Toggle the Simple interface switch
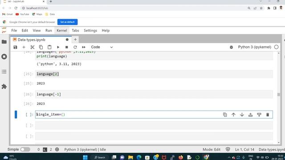This screenshot has height=160, width=285. coord(25,149)
